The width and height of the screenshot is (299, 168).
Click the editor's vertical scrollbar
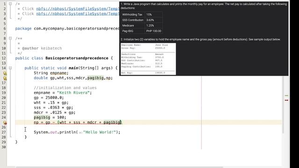[x=283, y=105]
